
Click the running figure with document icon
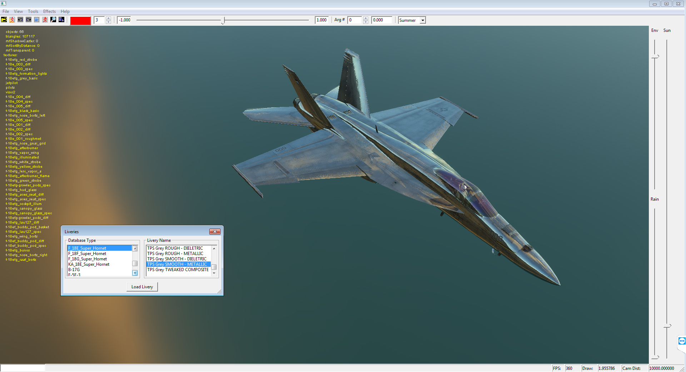click(12, 20)
